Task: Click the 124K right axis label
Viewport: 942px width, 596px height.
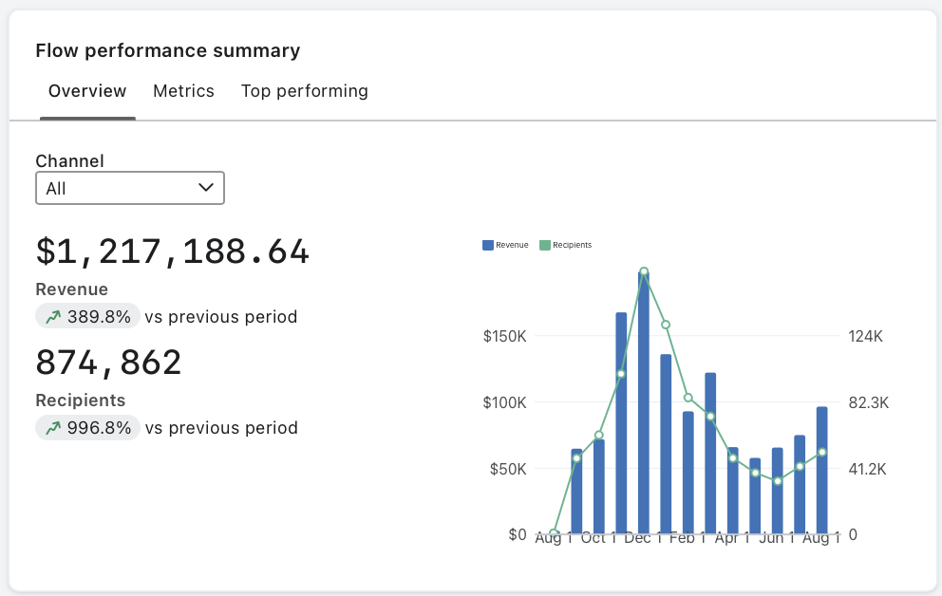Action: coord(865,336)
